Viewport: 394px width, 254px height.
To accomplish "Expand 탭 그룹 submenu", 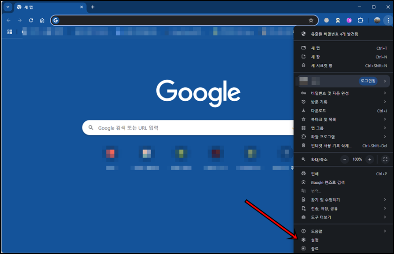I will pos(343,128).
